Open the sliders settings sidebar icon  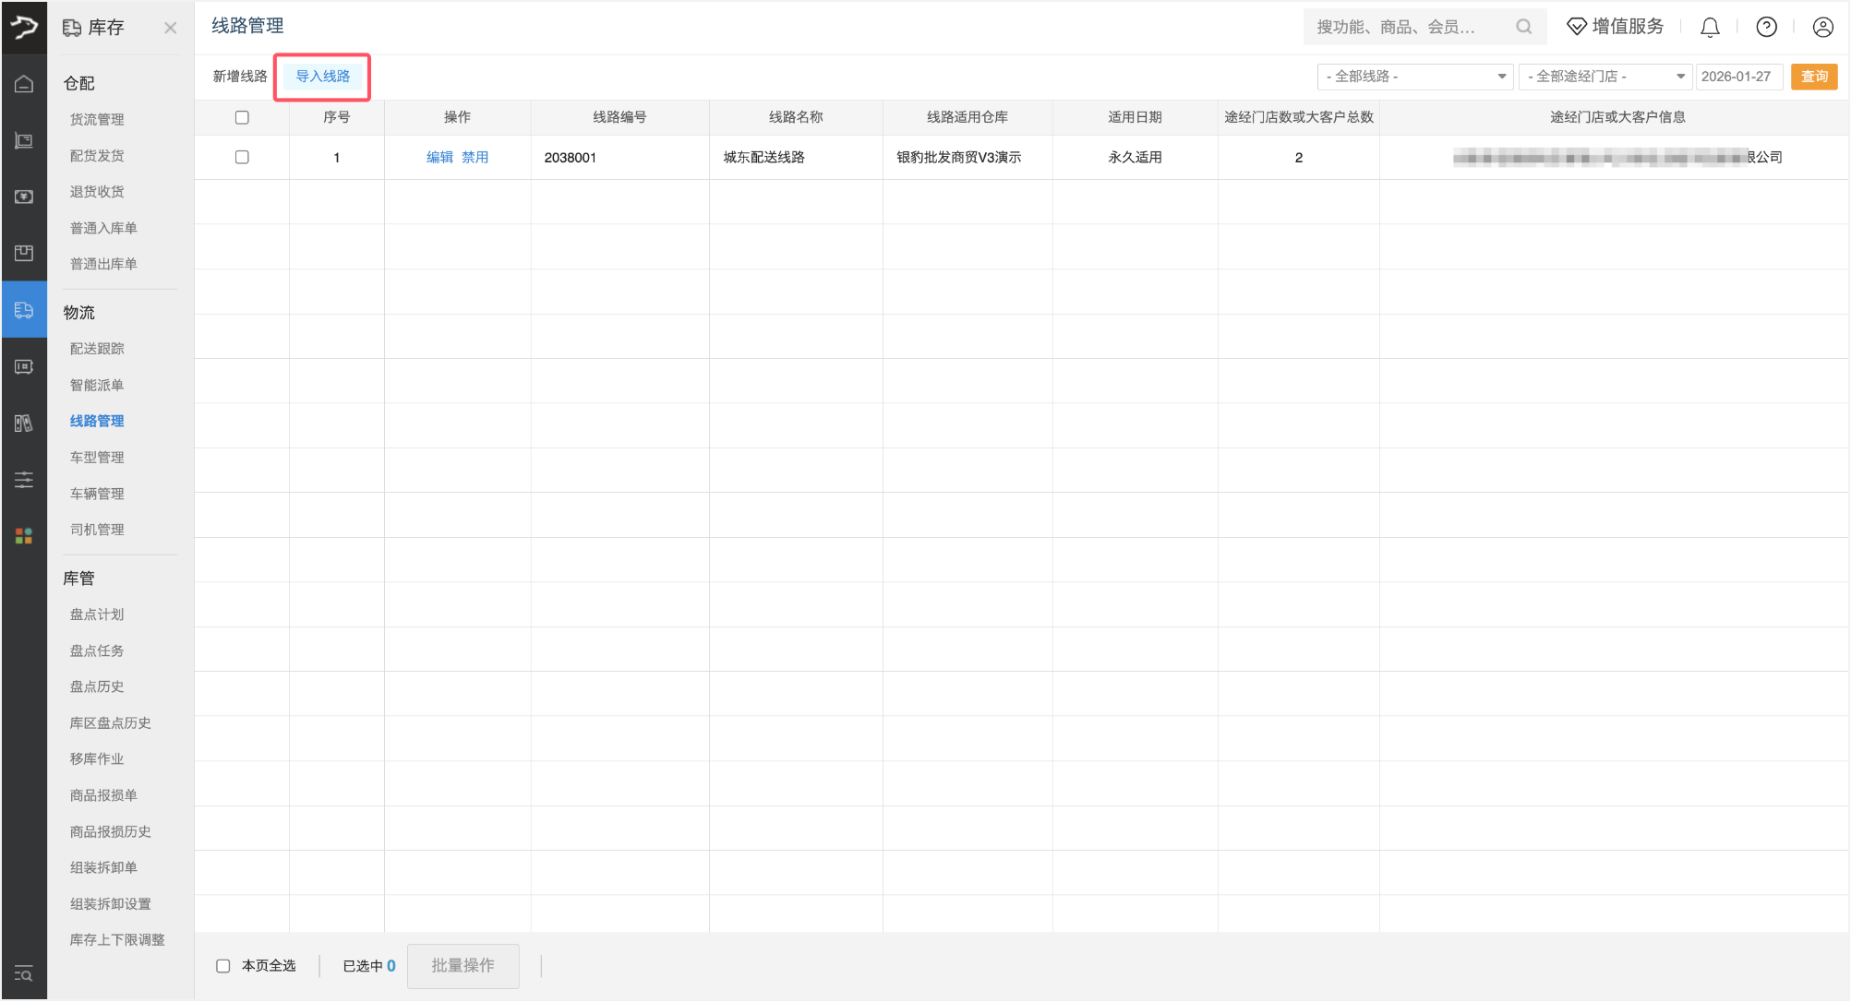point(24,480)
